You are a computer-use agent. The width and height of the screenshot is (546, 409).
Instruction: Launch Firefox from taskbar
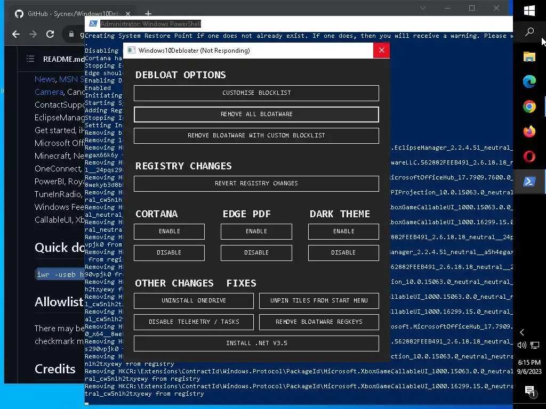coord(529,132)
